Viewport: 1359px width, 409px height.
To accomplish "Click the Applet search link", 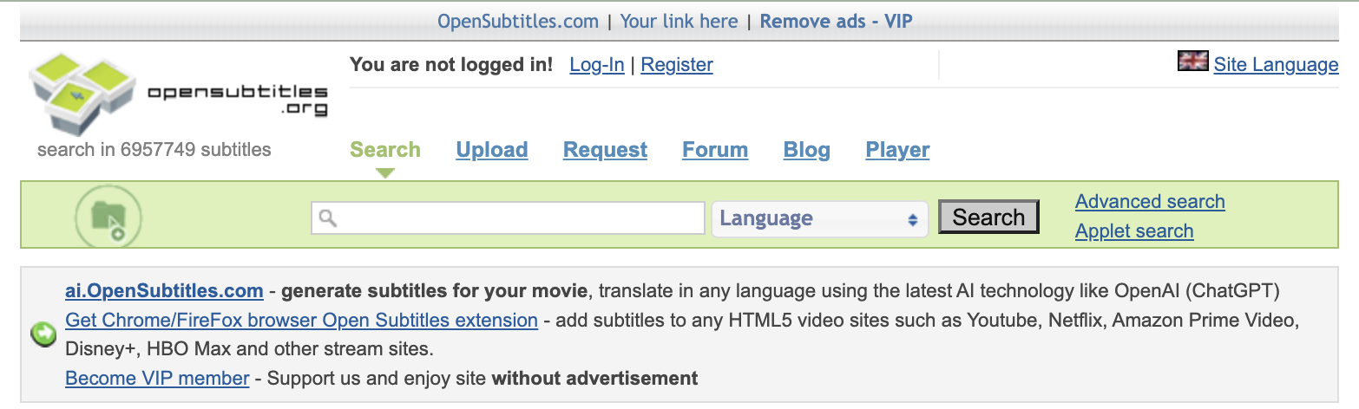I will pyautogui.click(x=1134, y=231).
